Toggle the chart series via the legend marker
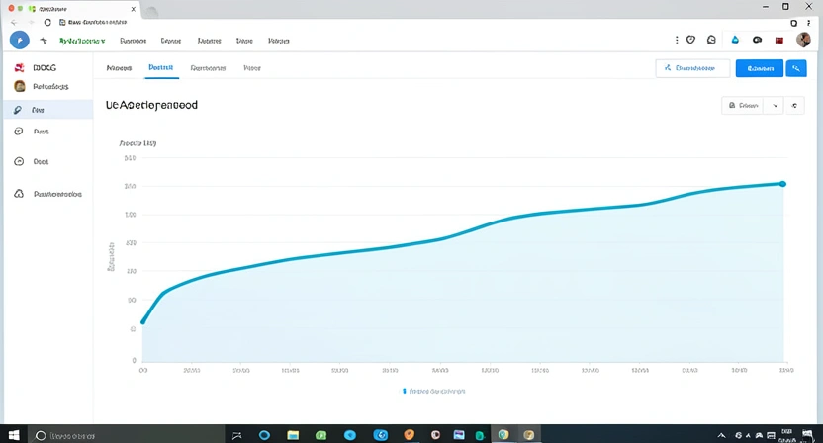823x443 pixels. [405, 391]
